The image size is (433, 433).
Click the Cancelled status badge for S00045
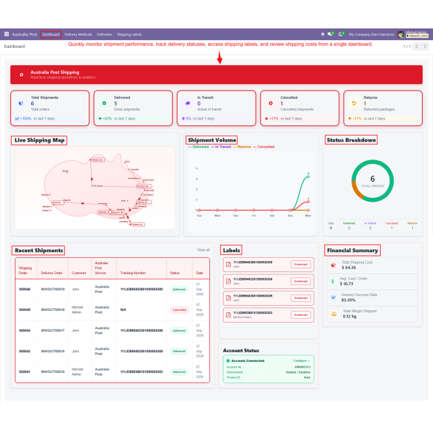(x=179, y=310)
